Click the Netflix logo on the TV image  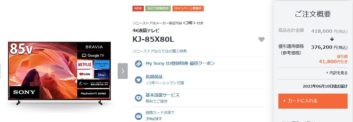click(x=85, y=65)
